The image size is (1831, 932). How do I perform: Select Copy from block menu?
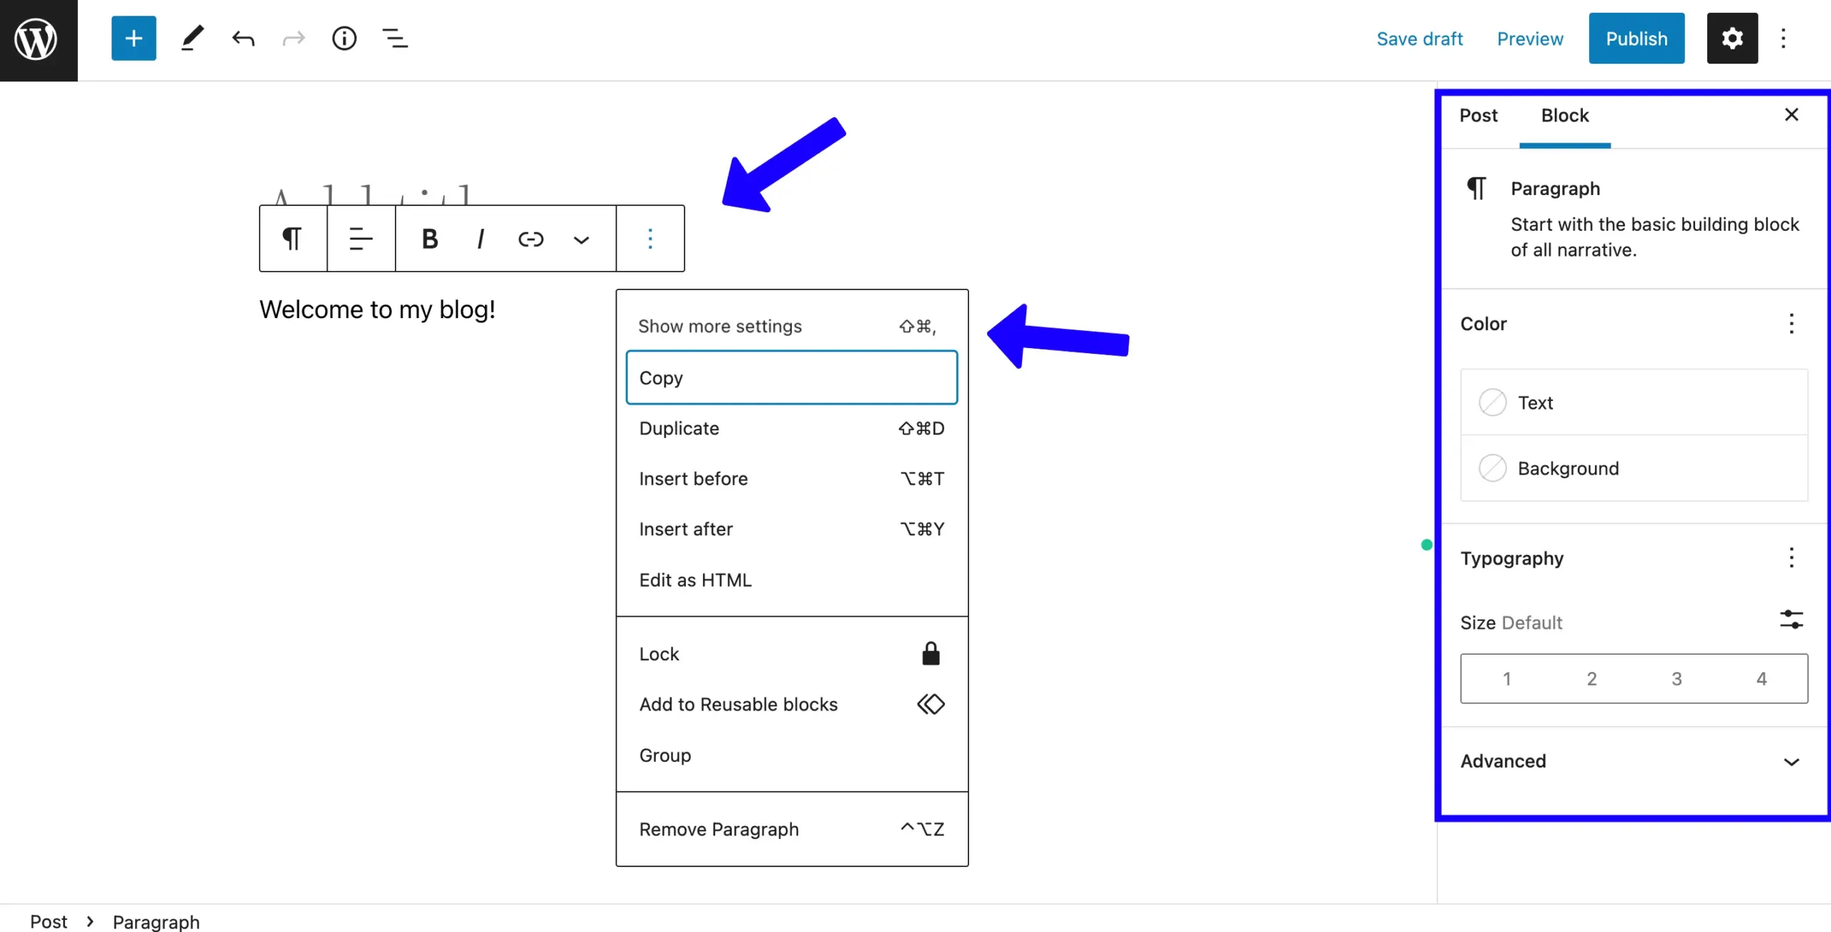792,377
